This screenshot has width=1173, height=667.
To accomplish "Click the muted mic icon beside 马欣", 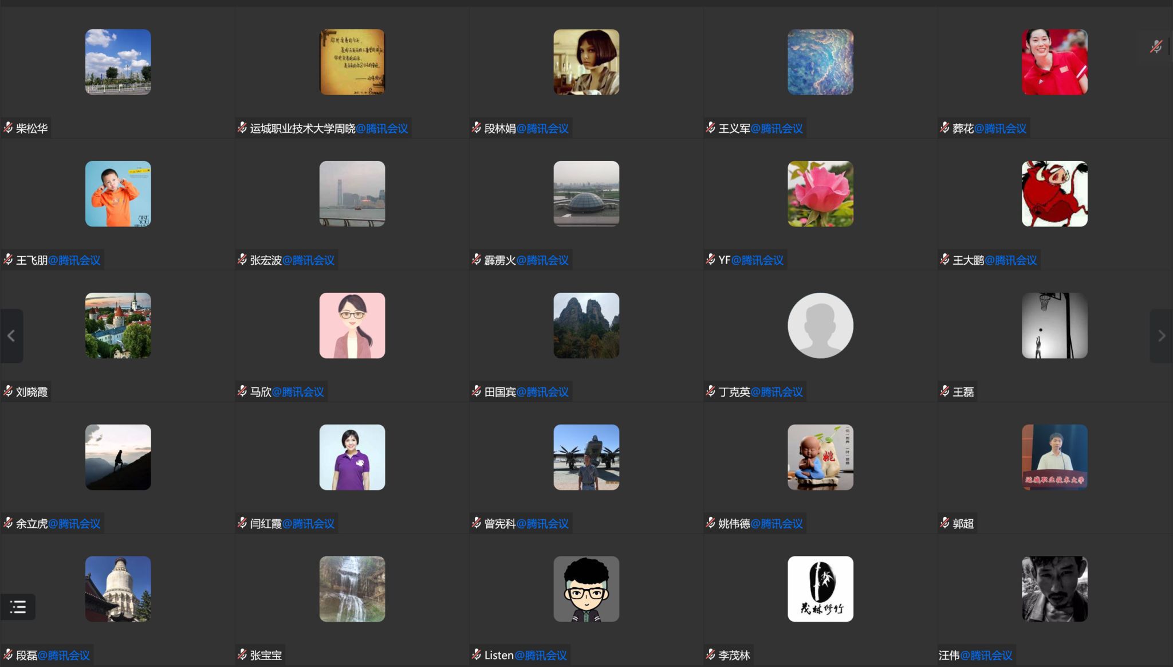I will tap(242, 391).
